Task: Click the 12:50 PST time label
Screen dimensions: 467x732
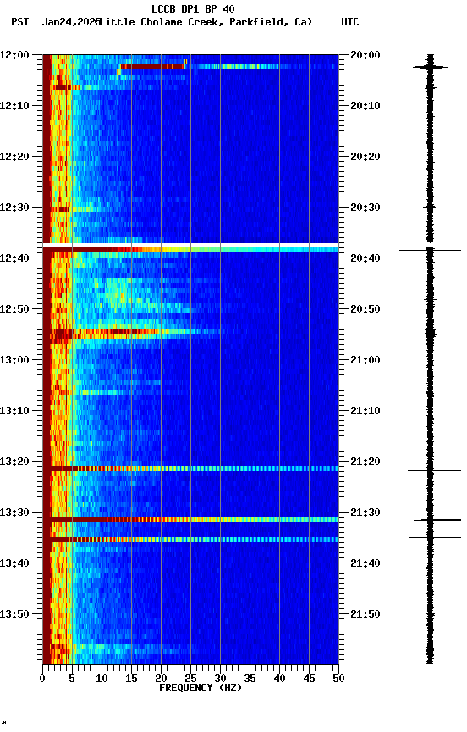Action: pyautogui.click(x=14, y=309)
